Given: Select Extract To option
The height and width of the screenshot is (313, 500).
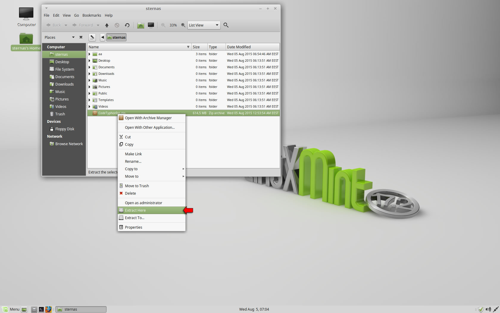Looking at the screenshot, I should pyautogui.click(x=151, y=218).
